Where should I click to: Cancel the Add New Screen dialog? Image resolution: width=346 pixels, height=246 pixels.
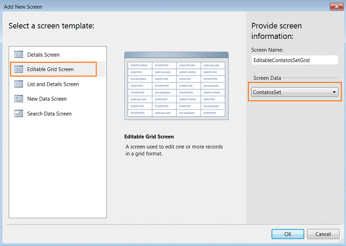pyautogui.click(x=323, y=234)
